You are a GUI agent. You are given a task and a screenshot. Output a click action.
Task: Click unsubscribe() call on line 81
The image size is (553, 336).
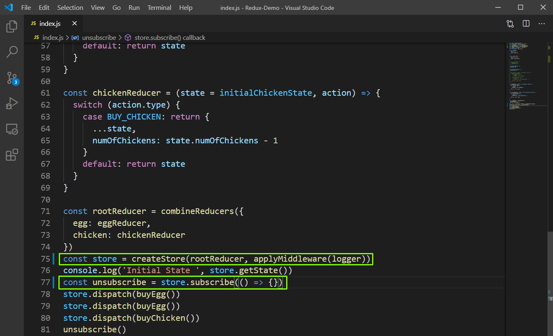pos(95,329)
